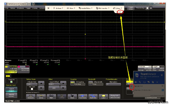Open the Timebase menu
Image resolution: width=170 pixels, height=106 pixels.
pos(20,8)
